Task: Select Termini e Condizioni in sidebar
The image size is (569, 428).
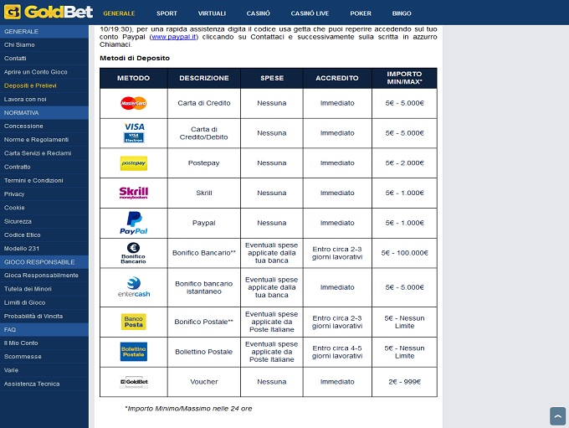Action: click(33, 180)
